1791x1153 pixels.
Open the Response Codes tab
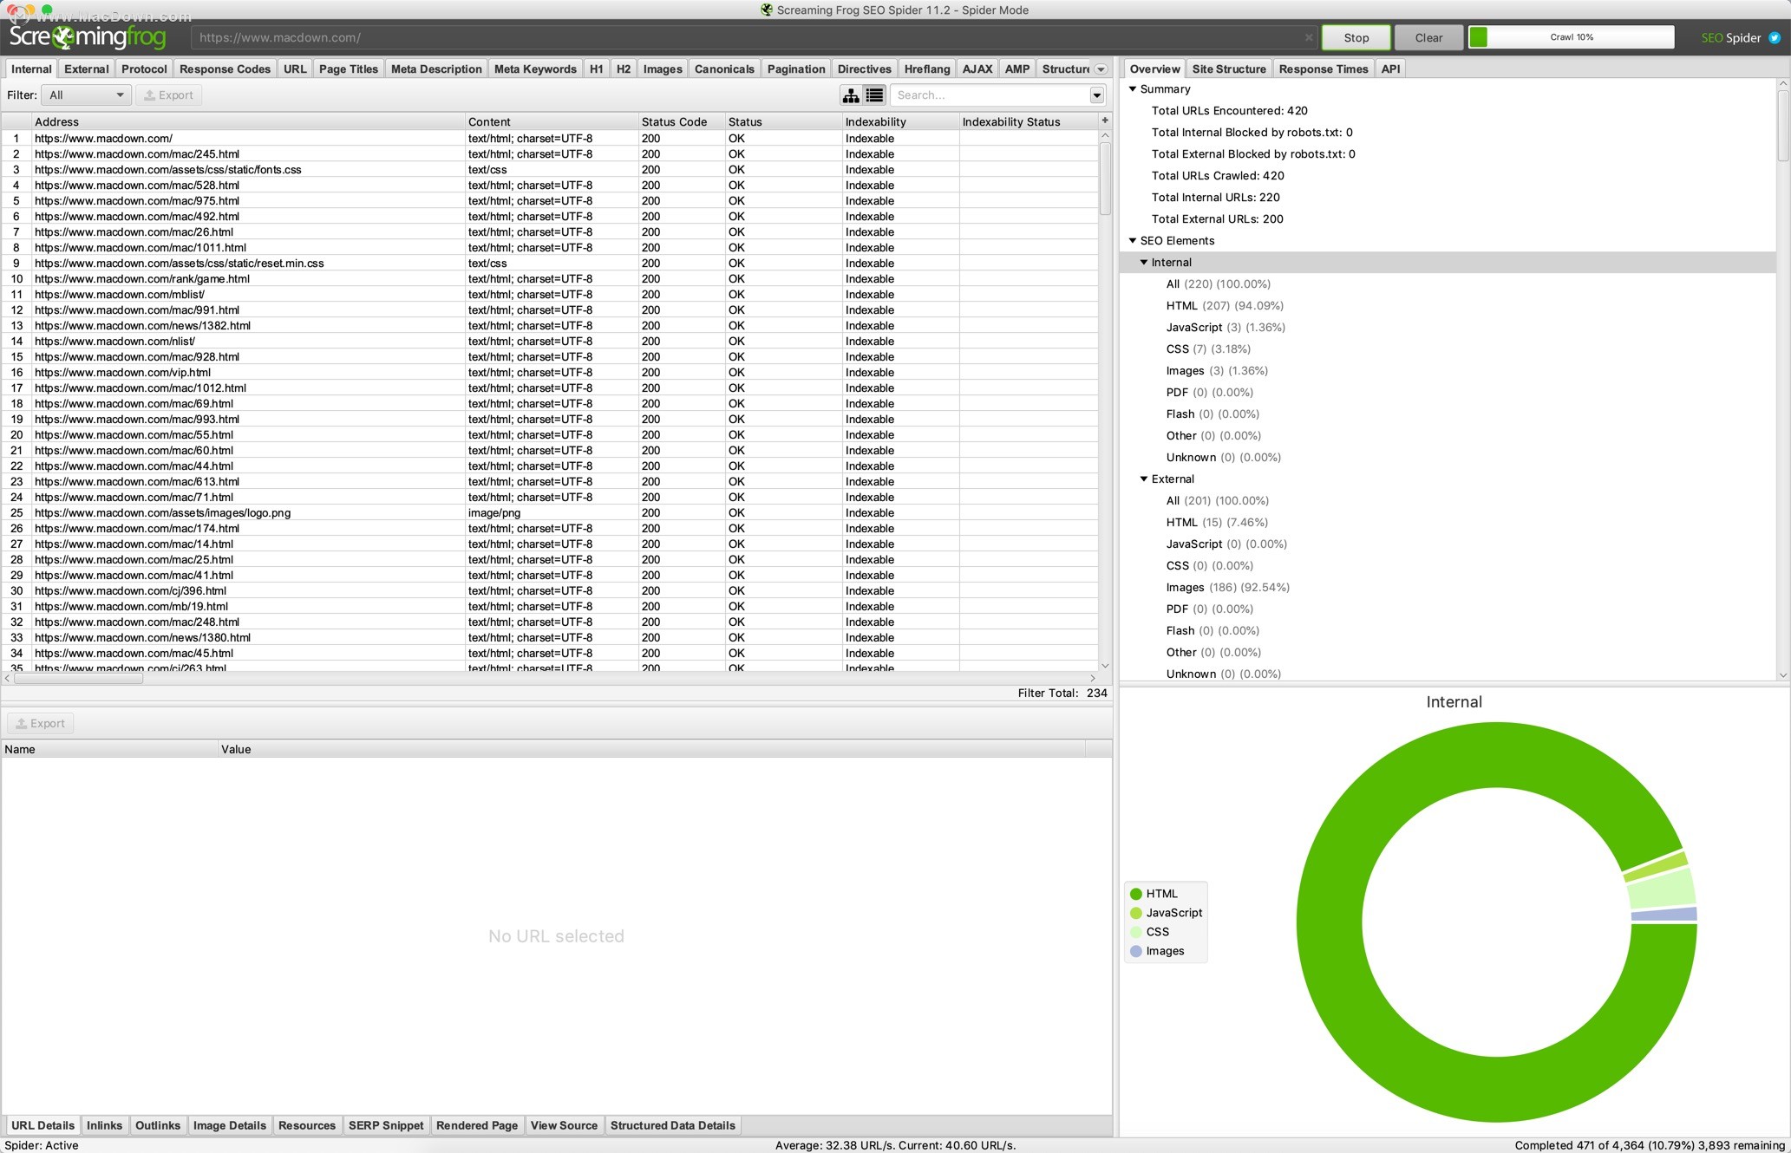(225, 69)
